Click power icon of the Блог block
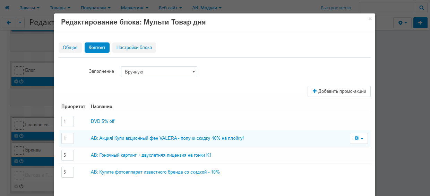Viewport: 430px width, 196px height. pos(21,82)
